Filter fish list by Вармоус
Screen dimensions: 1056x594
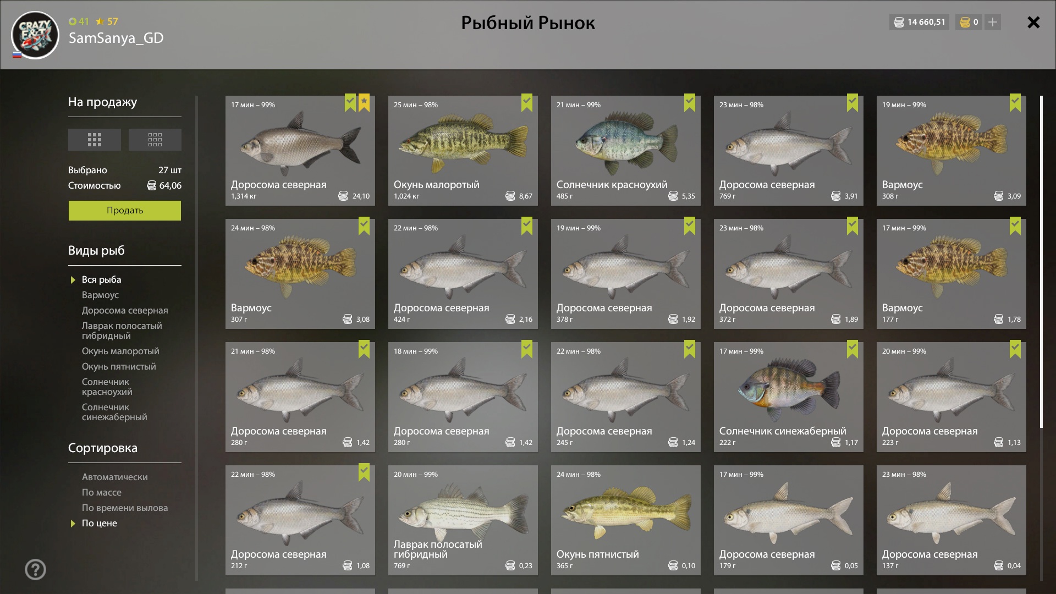pyautogui.click(x=100, y=295)
